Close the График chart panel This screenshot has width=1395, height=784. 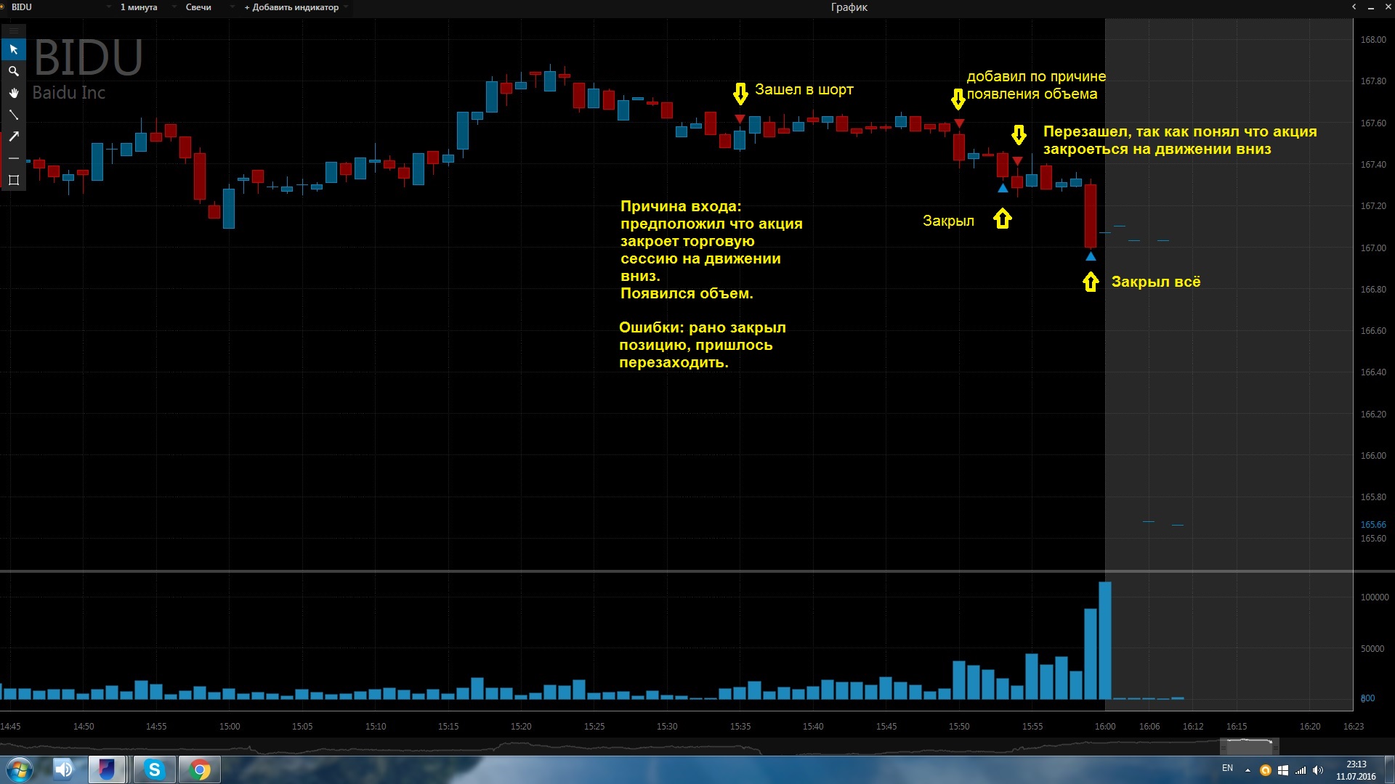pos(1388,7)
